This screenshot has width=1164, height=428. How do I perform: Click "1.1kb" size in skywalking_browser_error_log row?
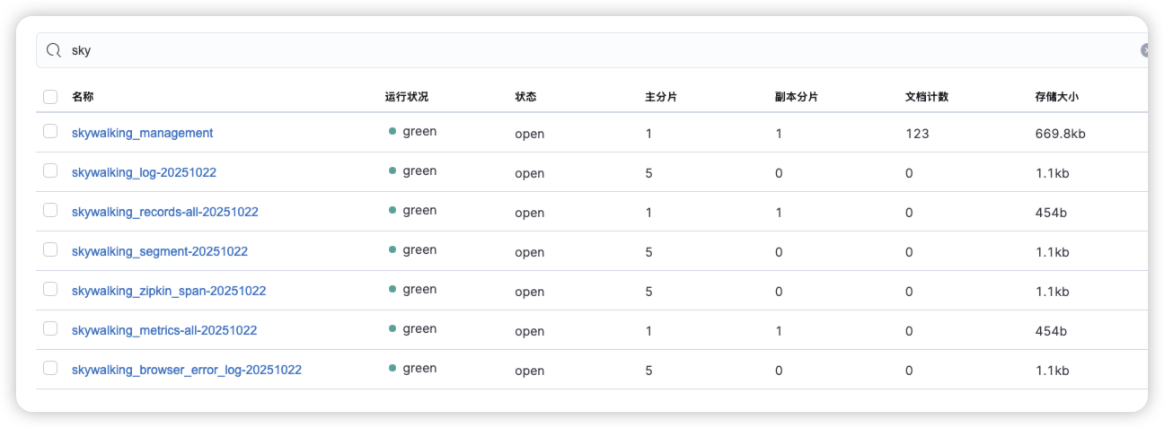click(1053, 371)
